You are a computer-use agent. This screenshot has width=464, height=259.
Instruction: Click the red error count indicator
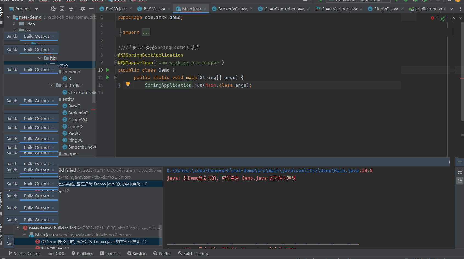(434, 18)
